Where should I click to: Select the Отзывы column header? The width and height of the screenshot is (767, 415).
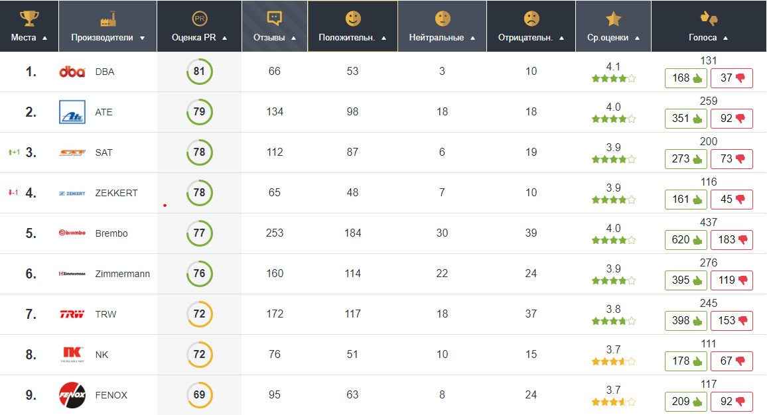point(269,38)
